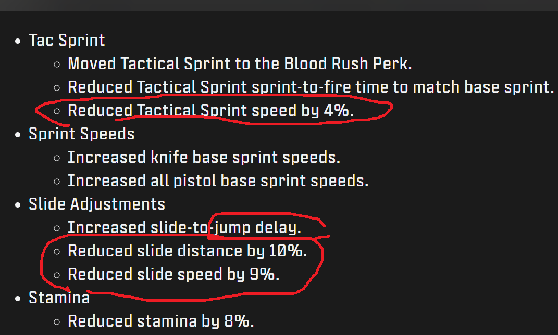Select the slide-to-jump delay line
Screen dimensions: 558x335
click(x=184, y=228)
